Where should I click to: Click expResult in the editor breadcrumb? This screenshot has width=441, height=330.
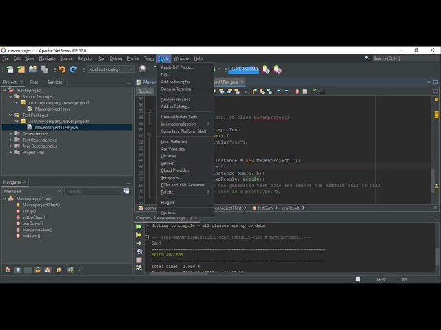point(291,208)
